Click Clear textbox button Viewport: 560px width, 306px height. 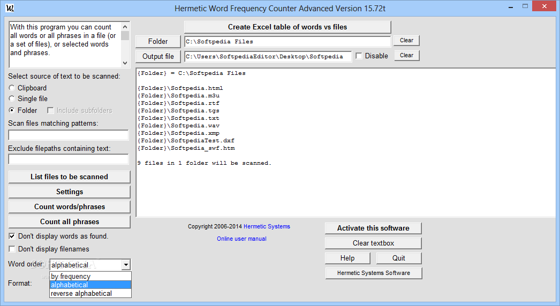tap(373, 243)
